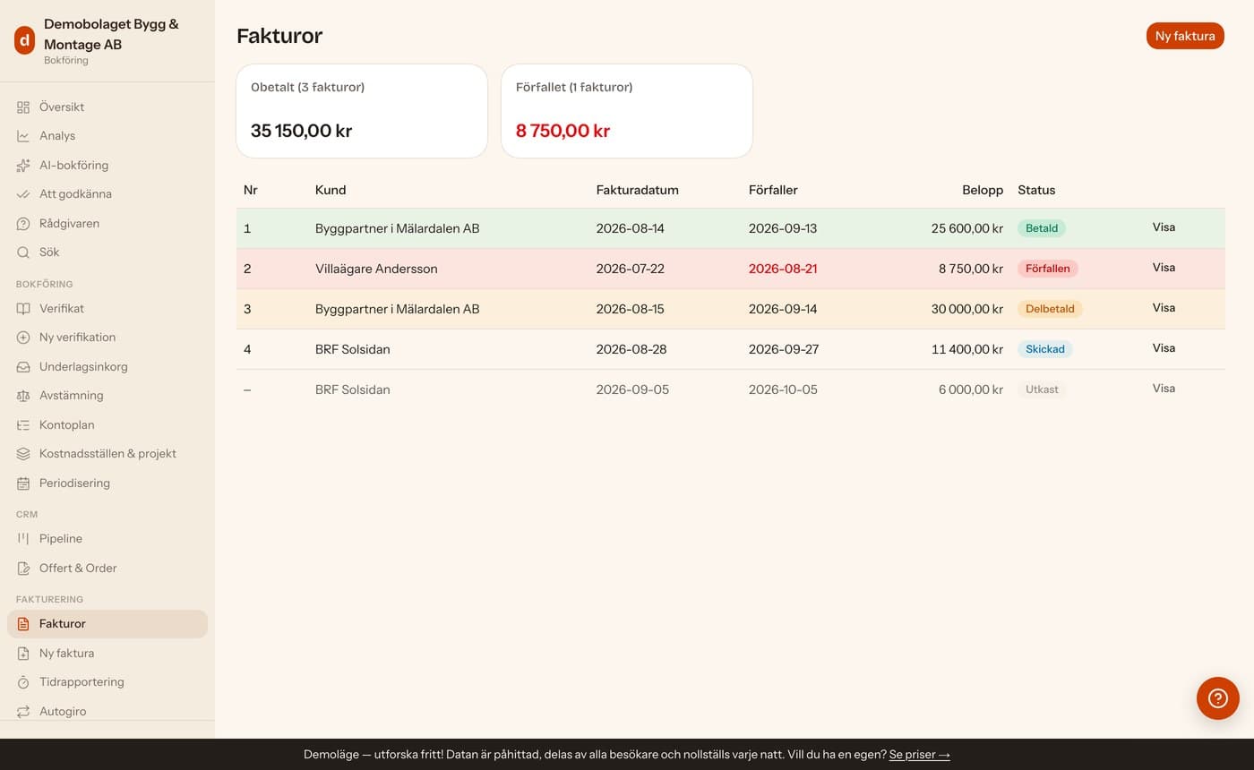
Task: Click the Pipeline bars icon
Action: tap(23, 539)
